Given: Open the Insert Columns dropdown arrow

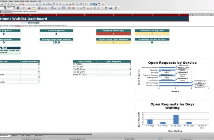Looking at the screenshot, I should (50, 4).
